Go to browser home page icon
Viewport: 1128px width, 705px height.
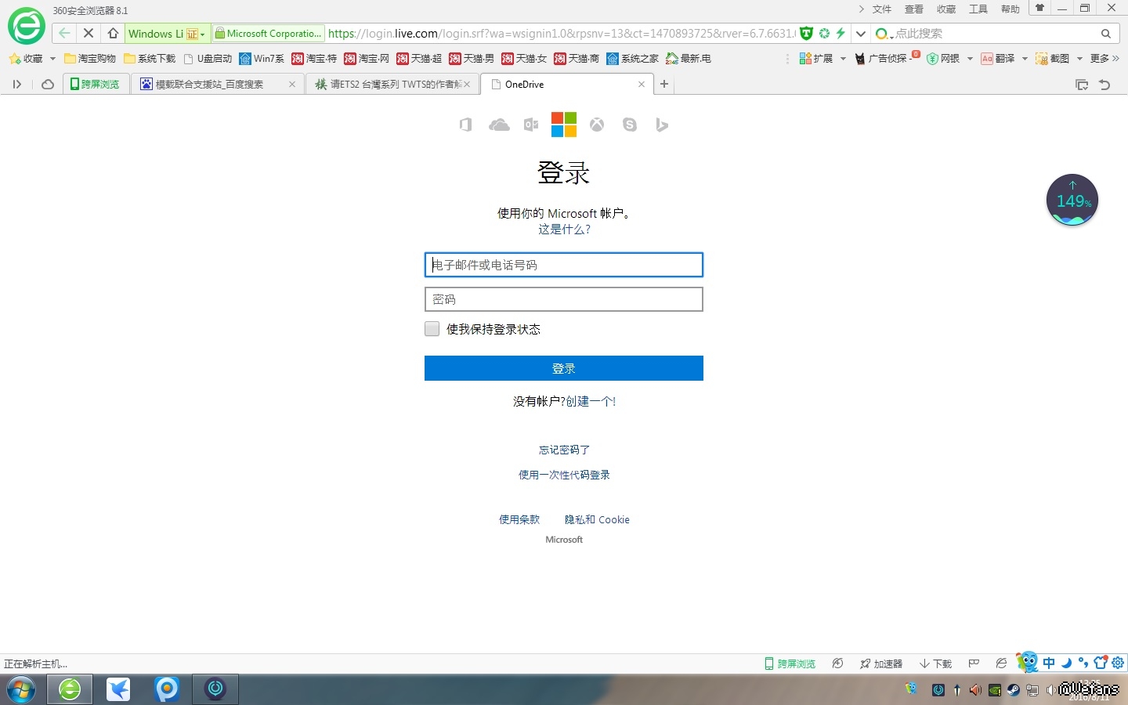click(113, 33)
